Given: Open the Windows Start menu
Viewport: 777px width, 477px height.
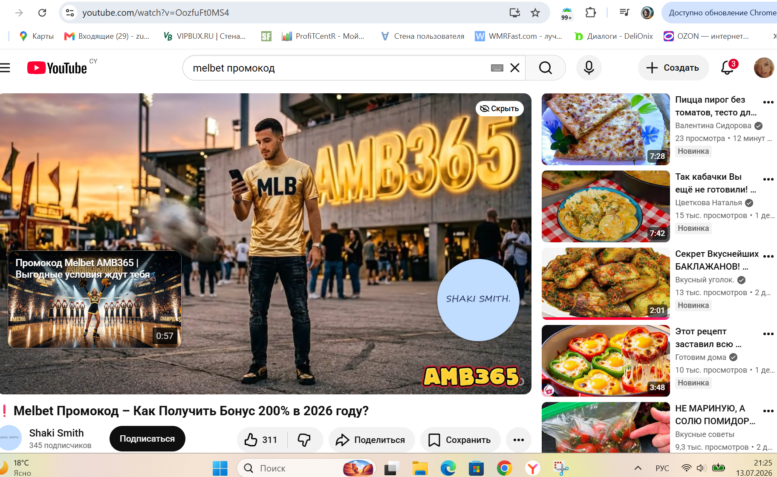Looking at the screenshot, I should click(x=220, y=468).
